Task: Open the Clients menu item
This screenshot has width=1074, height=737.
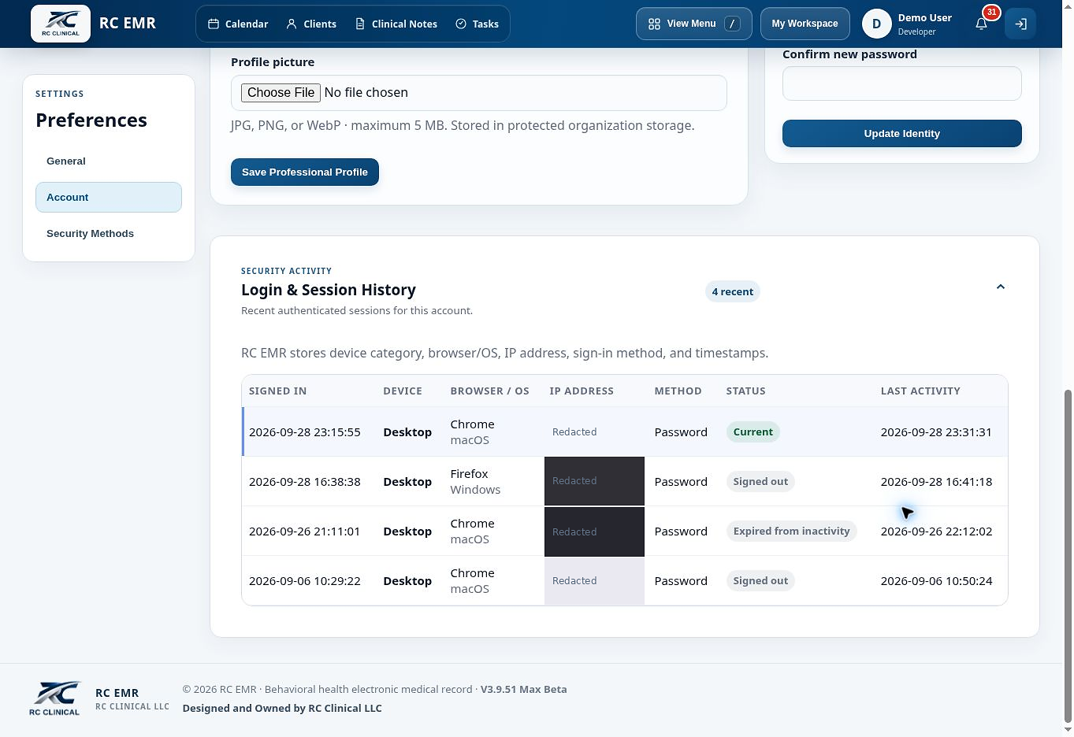Action: pyautogui.click(x=311, y=24)
